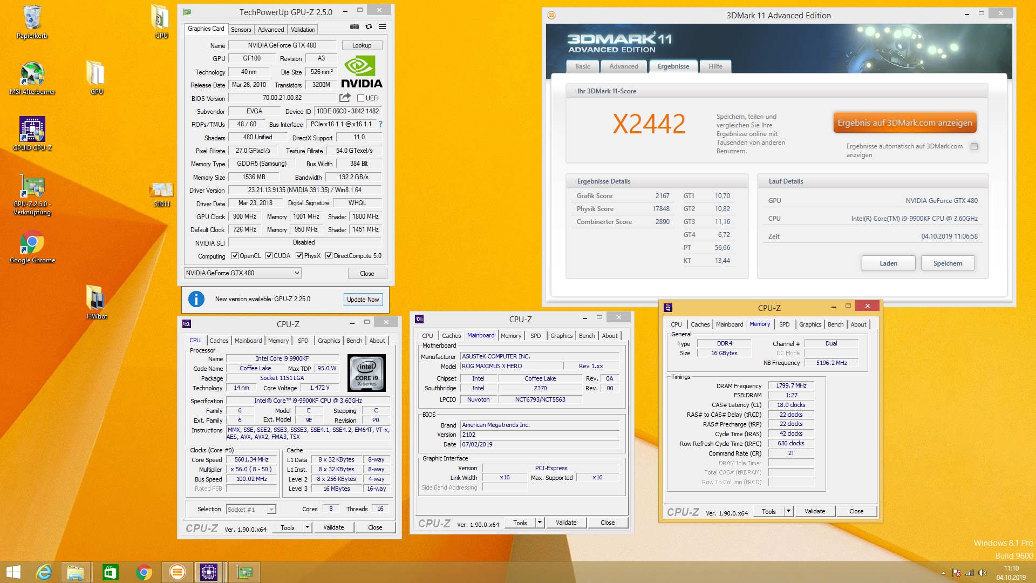
Task: Open Socket #1 selection dropdown in CPU-Z
Action: click(251, 509)
